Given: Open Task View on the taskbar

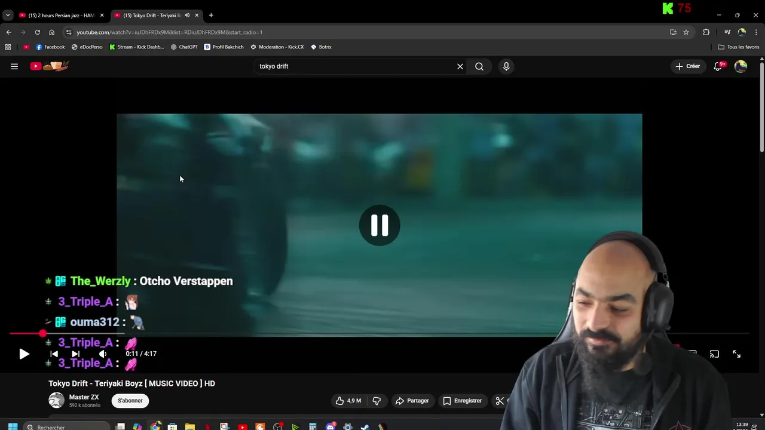Looking at the screenshot, I should click(x=120, y=426).
